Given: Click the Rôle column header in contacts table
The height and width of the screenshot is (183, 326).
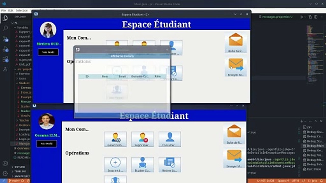Looking at the screenshot, I should click(158, 76).
